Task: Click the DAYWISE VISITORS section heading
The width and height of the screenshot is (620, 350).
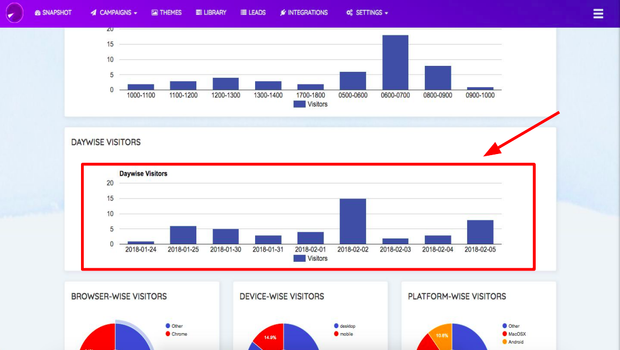Action: tap(106, 142)
